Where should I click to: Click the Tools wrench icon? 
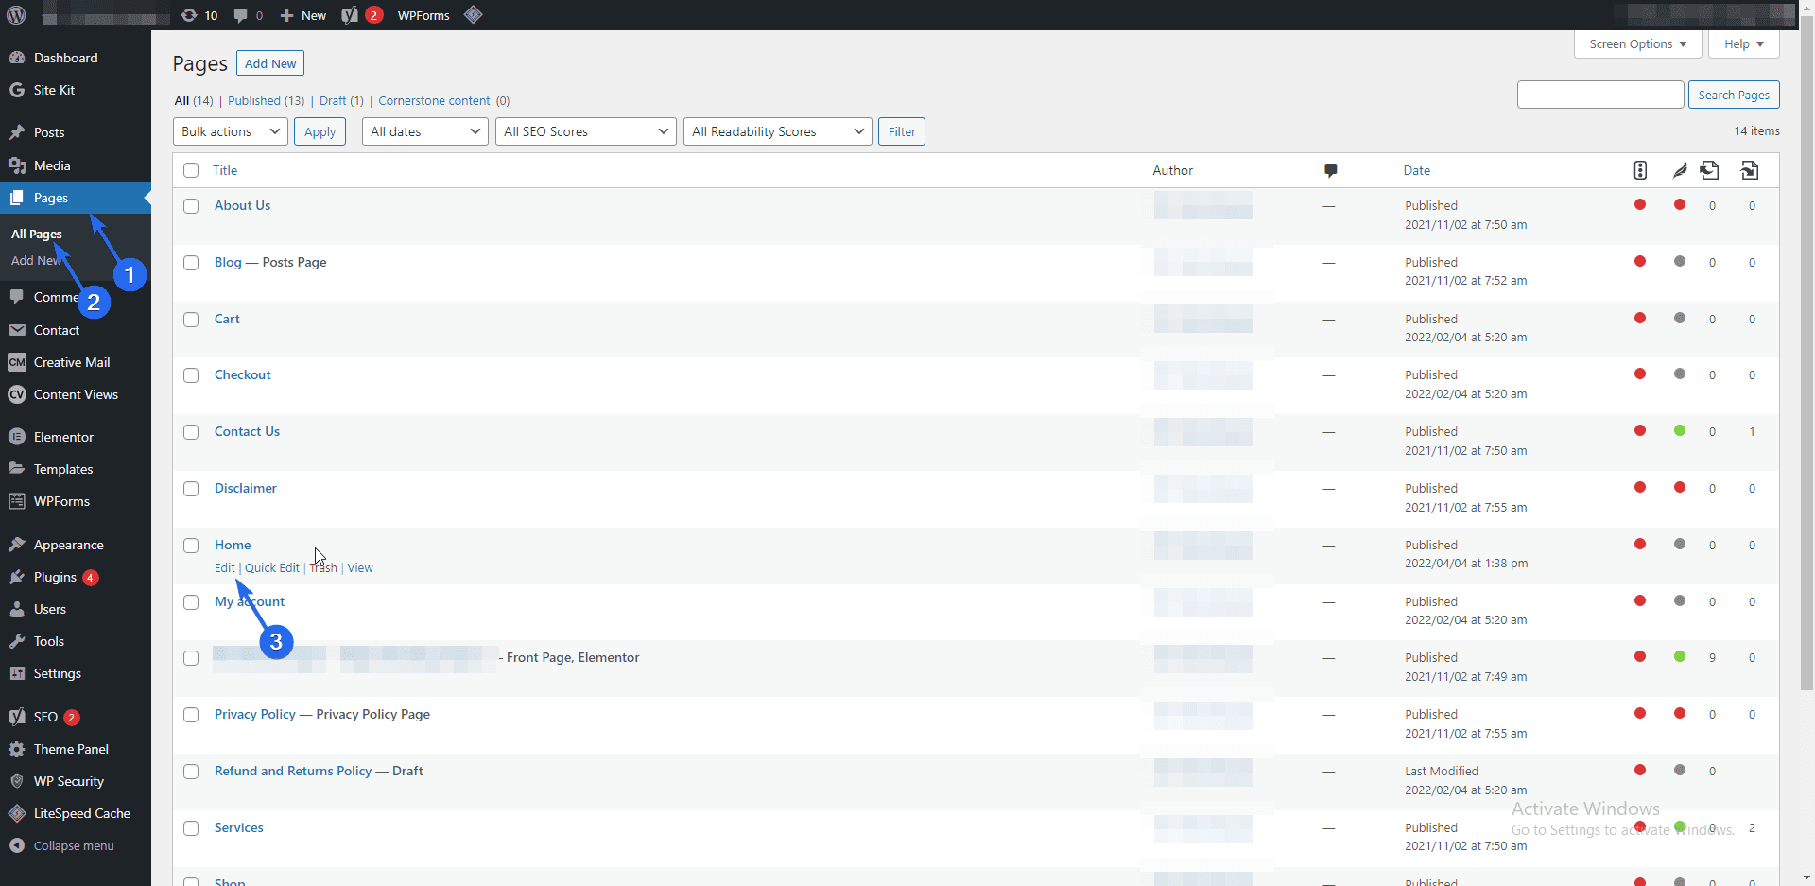pyautogui.click(x=17, y=641)
